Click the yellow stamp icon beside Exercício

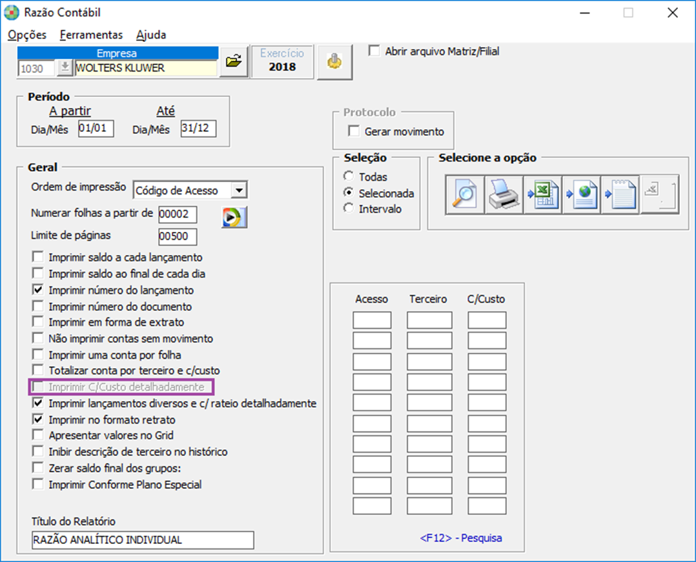[334, 61]
